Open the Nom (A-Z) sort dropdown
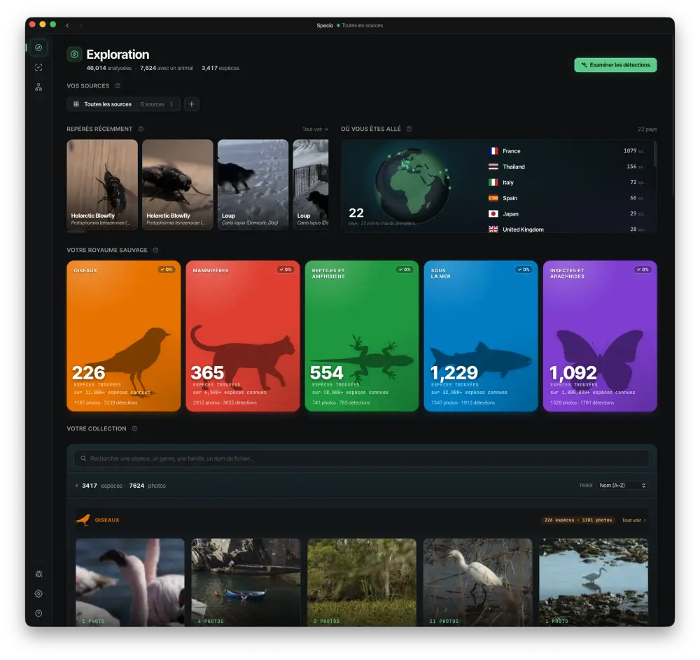Image resolution: width=700 pixels, height=660 pixels. tap(622, 486)
